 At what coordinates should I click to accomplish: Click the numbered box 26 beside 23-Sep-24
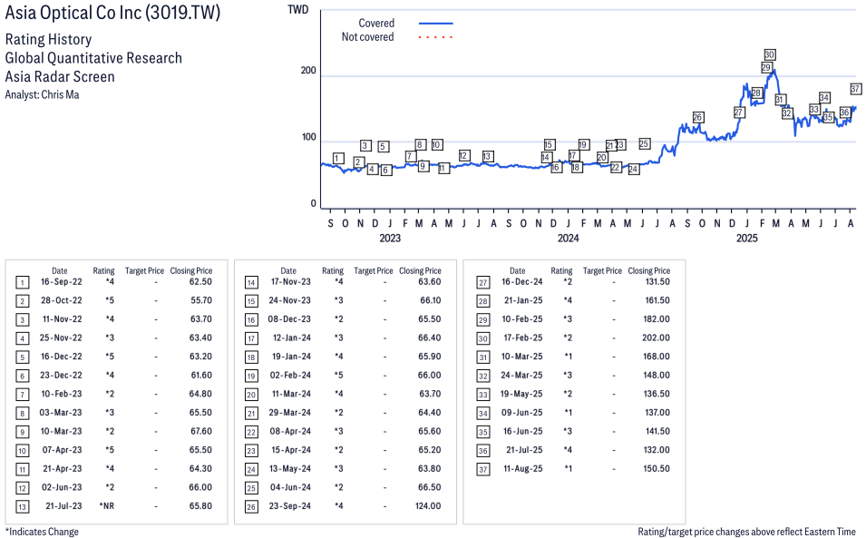tap(251, 507)
